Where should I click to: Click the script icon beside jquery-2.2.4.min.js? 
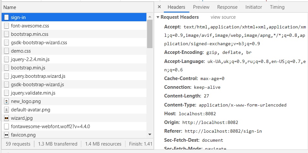click(x=6, y=59)
